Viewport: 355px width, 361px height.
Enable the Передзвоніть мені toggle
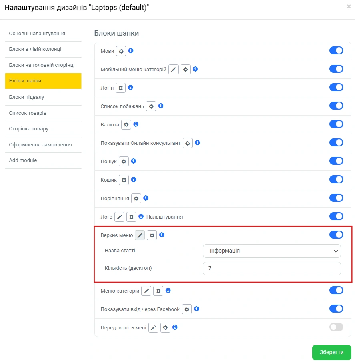click(336, 327)
